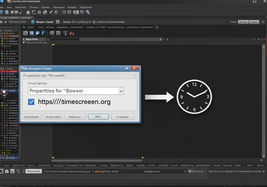Select the clock source in the preview canvas
The image size is (267, 187).
pos(194,97)
